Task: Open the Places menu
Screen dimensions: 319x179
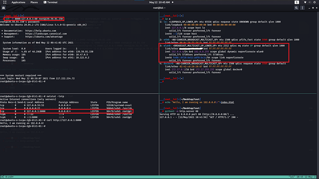Action: pyautogui.click(x=34, y=2)
